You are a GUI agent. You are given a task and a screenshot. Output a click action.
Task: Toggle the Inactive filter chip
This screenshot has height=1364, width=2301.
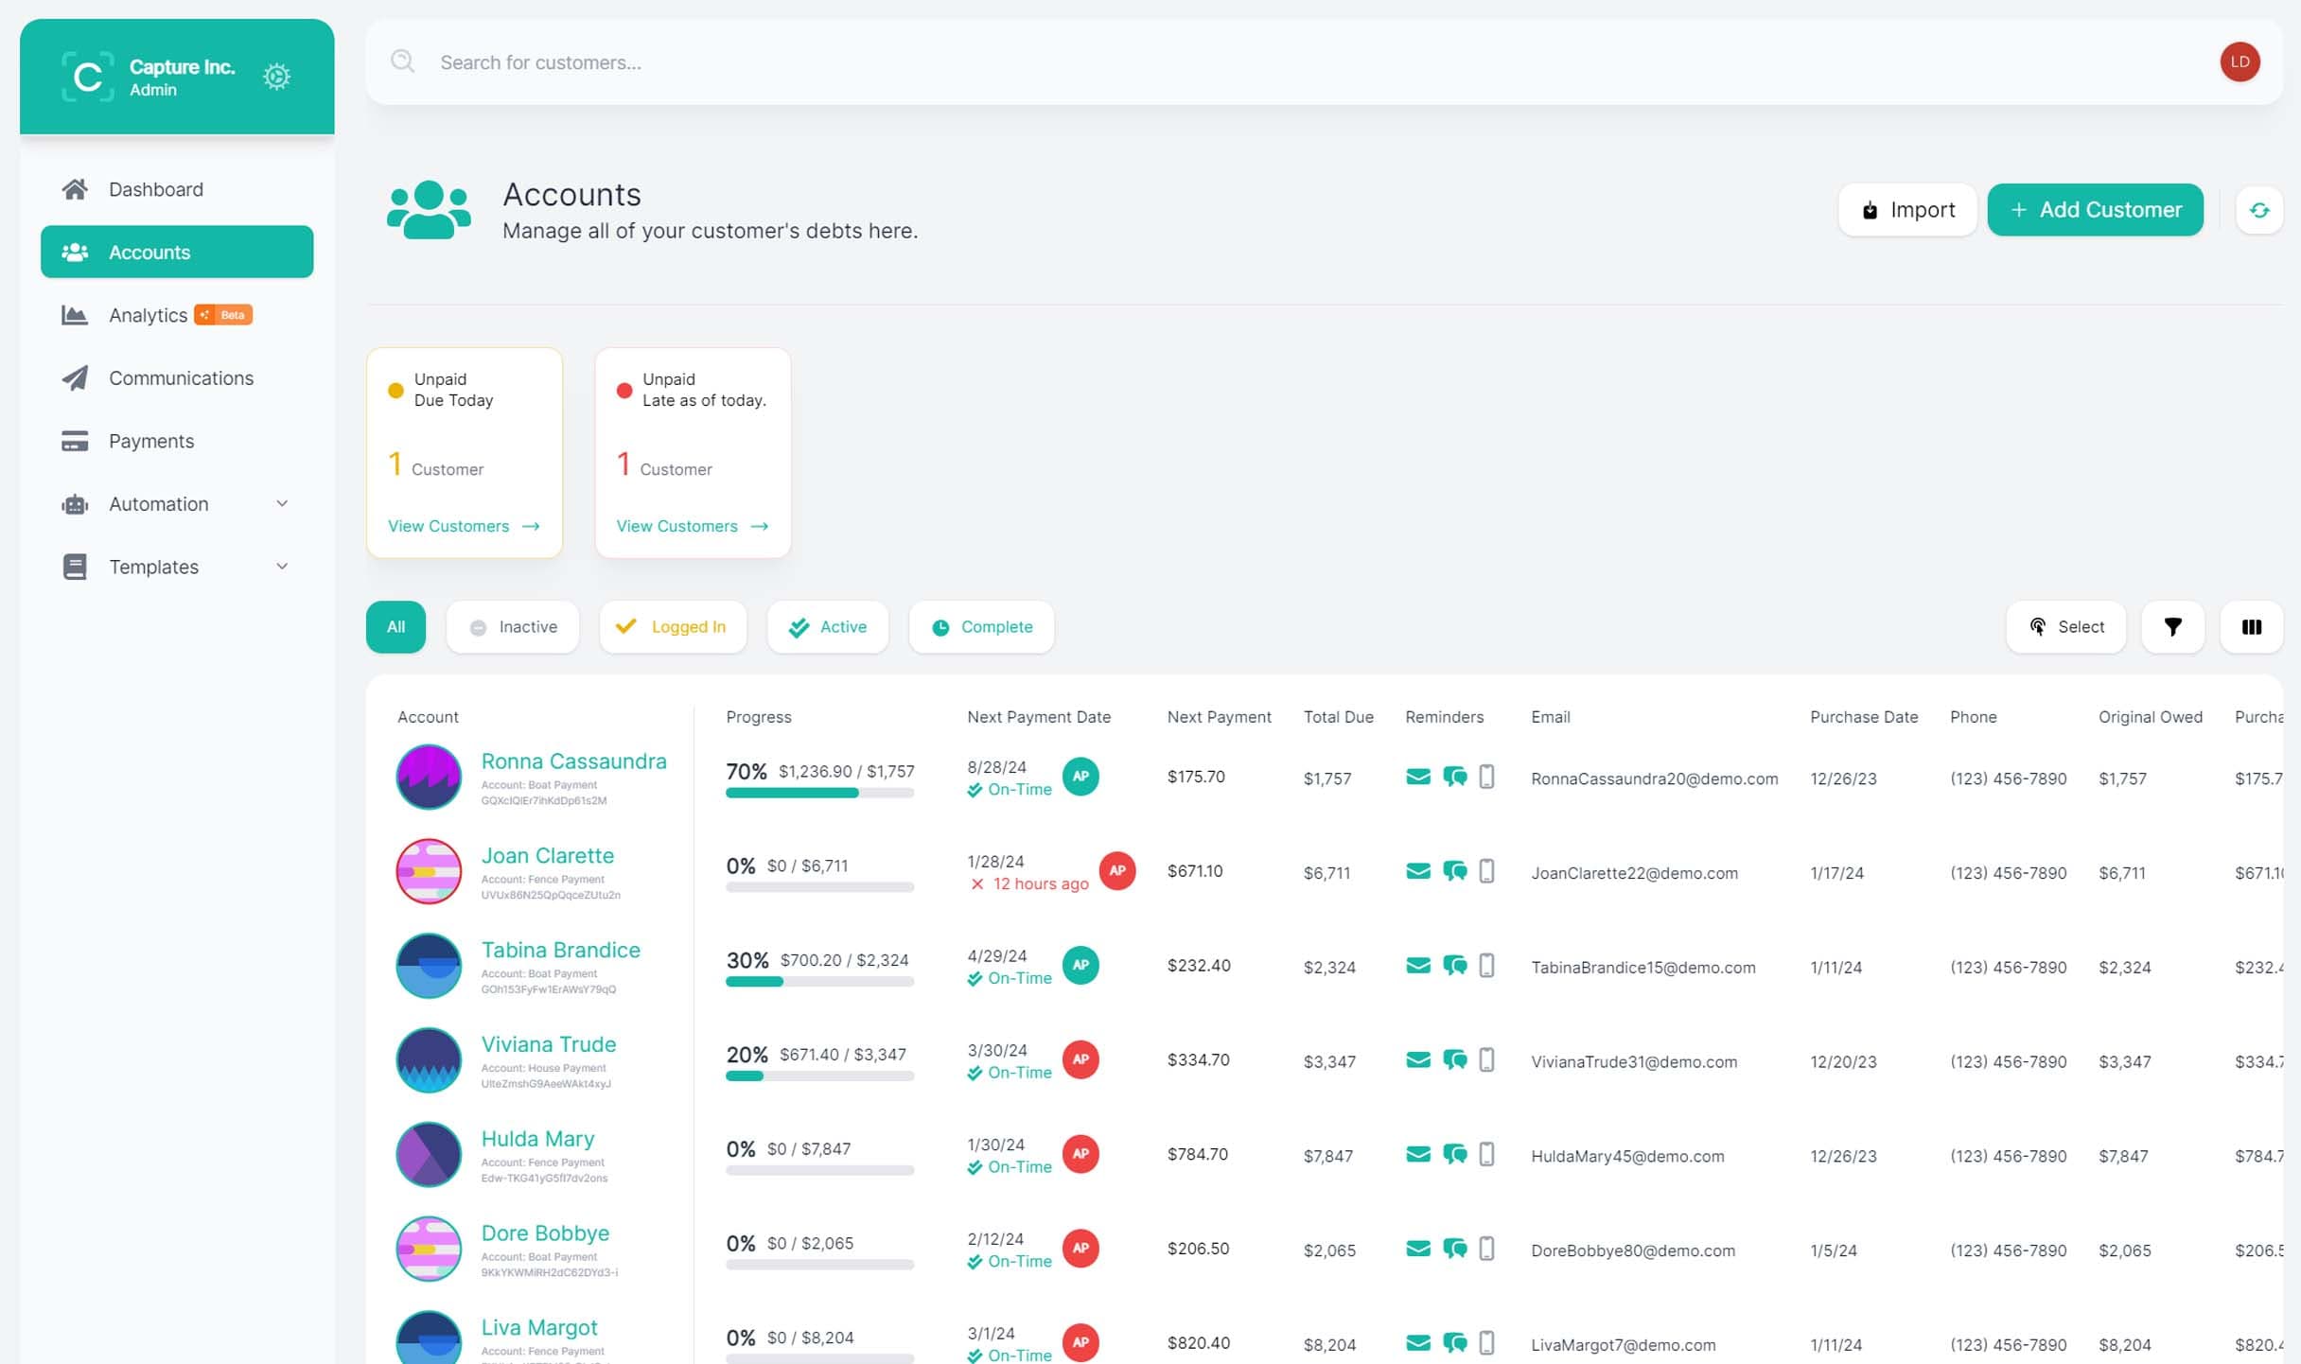click(513, 627)
